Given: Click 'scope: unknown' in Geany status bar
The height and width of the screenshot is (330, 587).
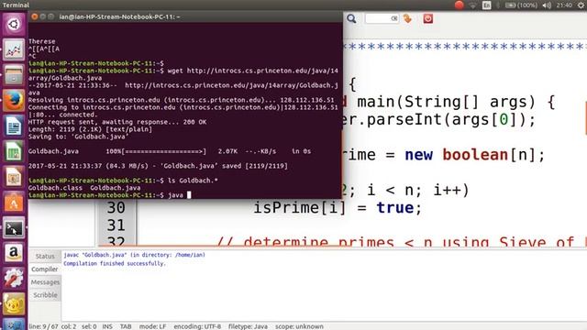Looking at the screenshot, I should (299, 326).
